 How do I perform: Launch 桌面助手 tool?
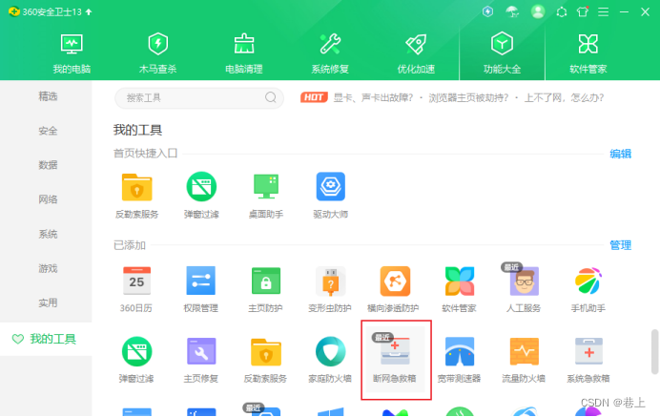click(266, 196)
